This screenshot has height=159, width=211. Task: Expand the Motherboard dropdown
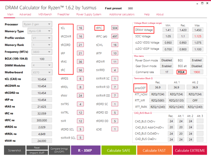pyautogui.click(x=42, y=72)
